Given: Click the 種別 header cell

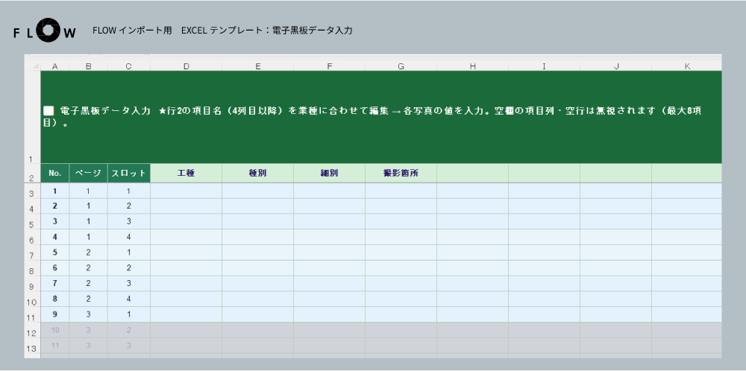Looking at the screenshot, I should pos(258,174).
